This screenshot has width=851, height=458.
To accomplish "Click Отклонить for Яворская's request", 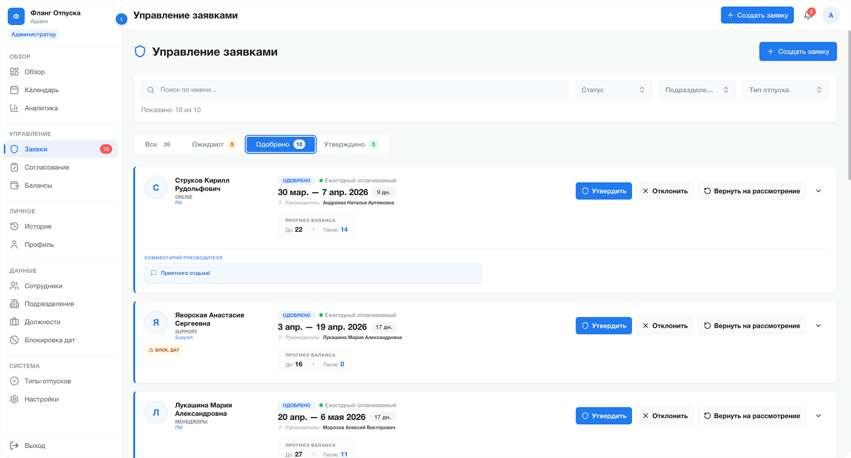I will [664, 325].
